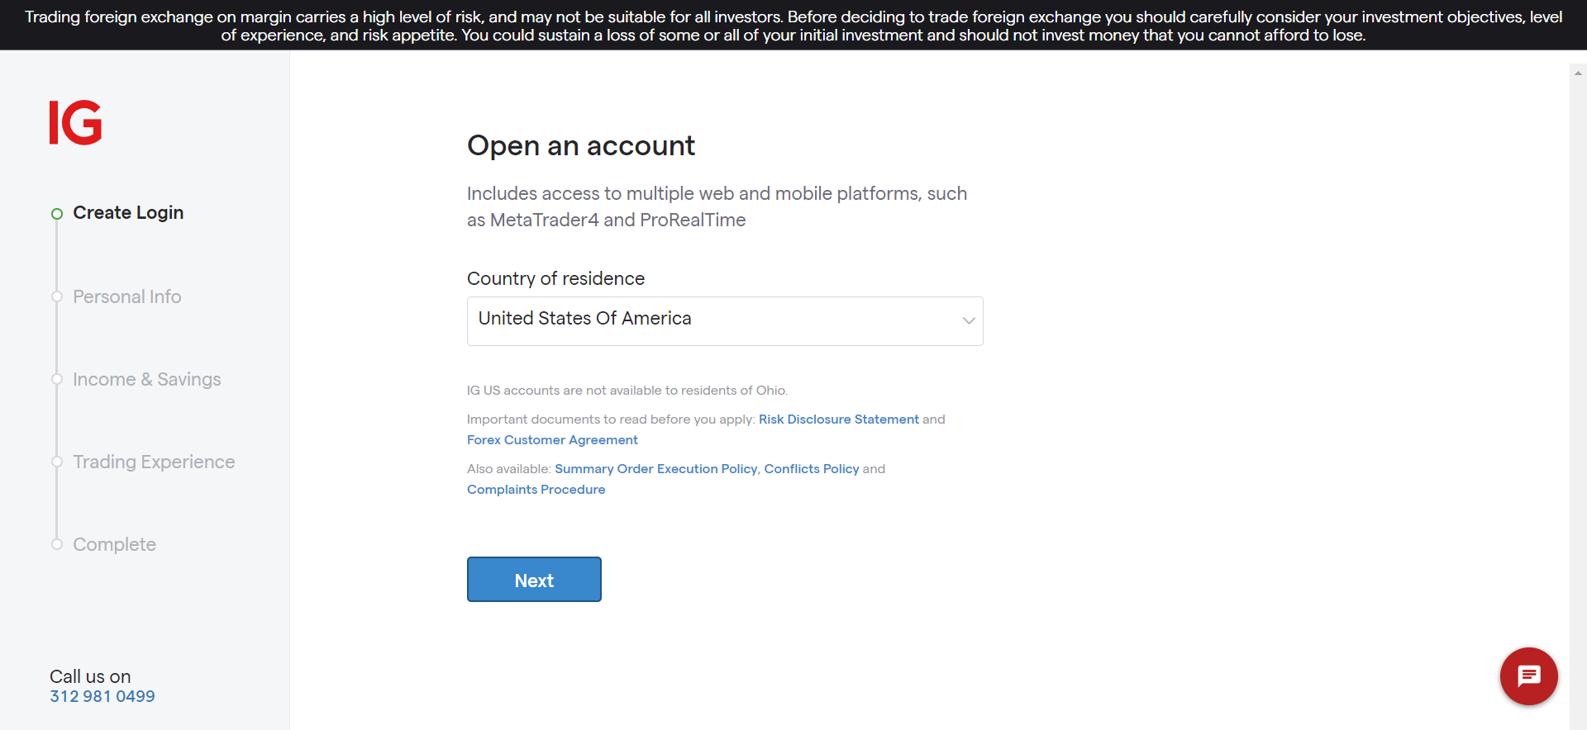1587x730 pixels.
Task: Open the Complaints Procedure link
Action: tap(536, 490)
